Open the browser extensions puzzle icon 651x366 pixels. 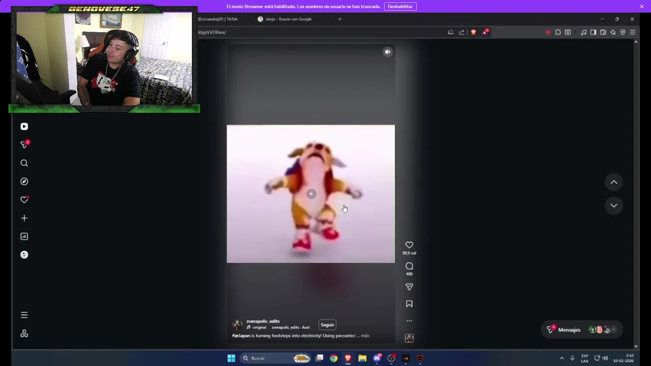pos(558,33)
